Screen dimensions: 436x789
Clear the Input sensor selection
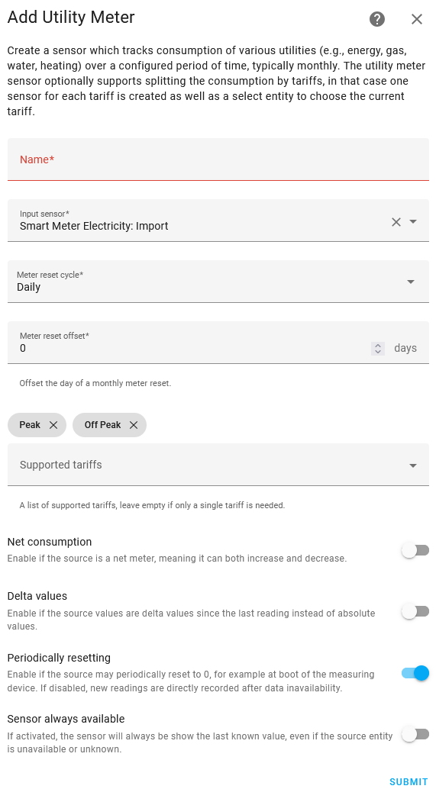click(396, 222)
